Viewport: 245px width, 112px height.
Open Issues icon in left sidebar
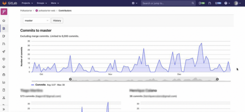pos(4,36)
